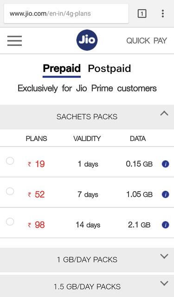Select the Prepaid tab
The image size is (174, 297).
(x=62, y=69)
